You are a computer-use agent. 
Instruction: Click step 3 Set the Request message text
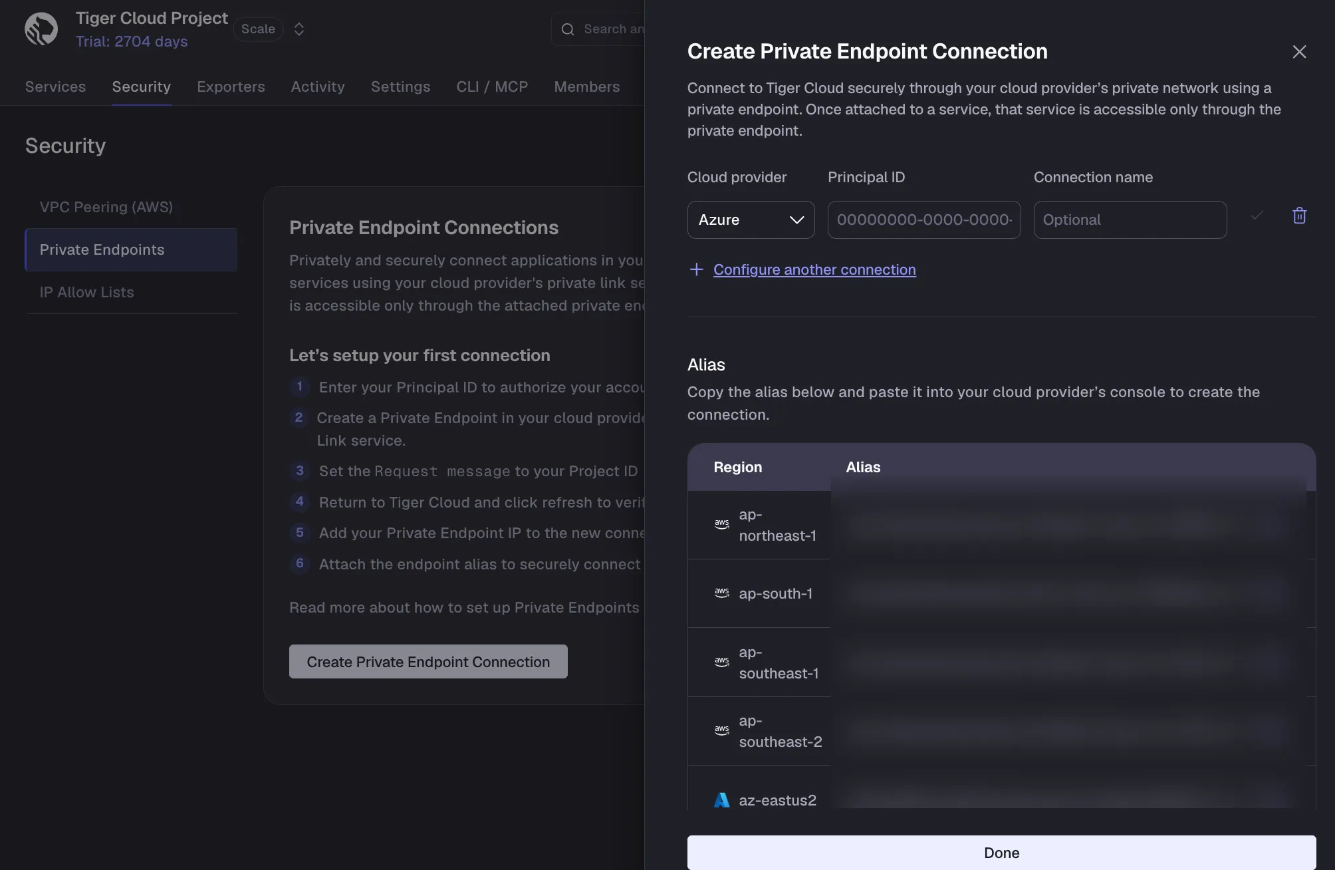478,472
